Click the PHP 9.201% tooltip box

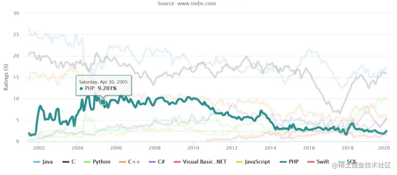point(104,85)
